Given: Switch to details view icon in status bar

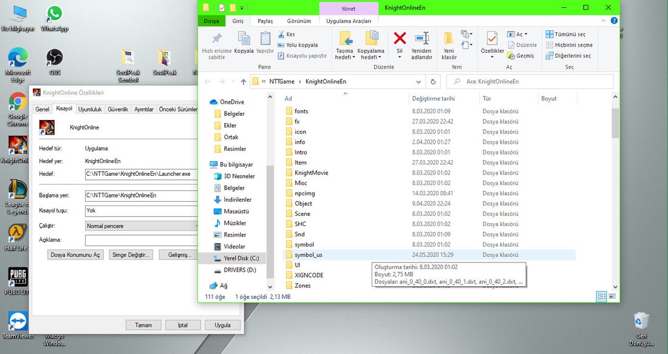Looking at the screenshot, I should pyautogui.click(x=602, y=296).
